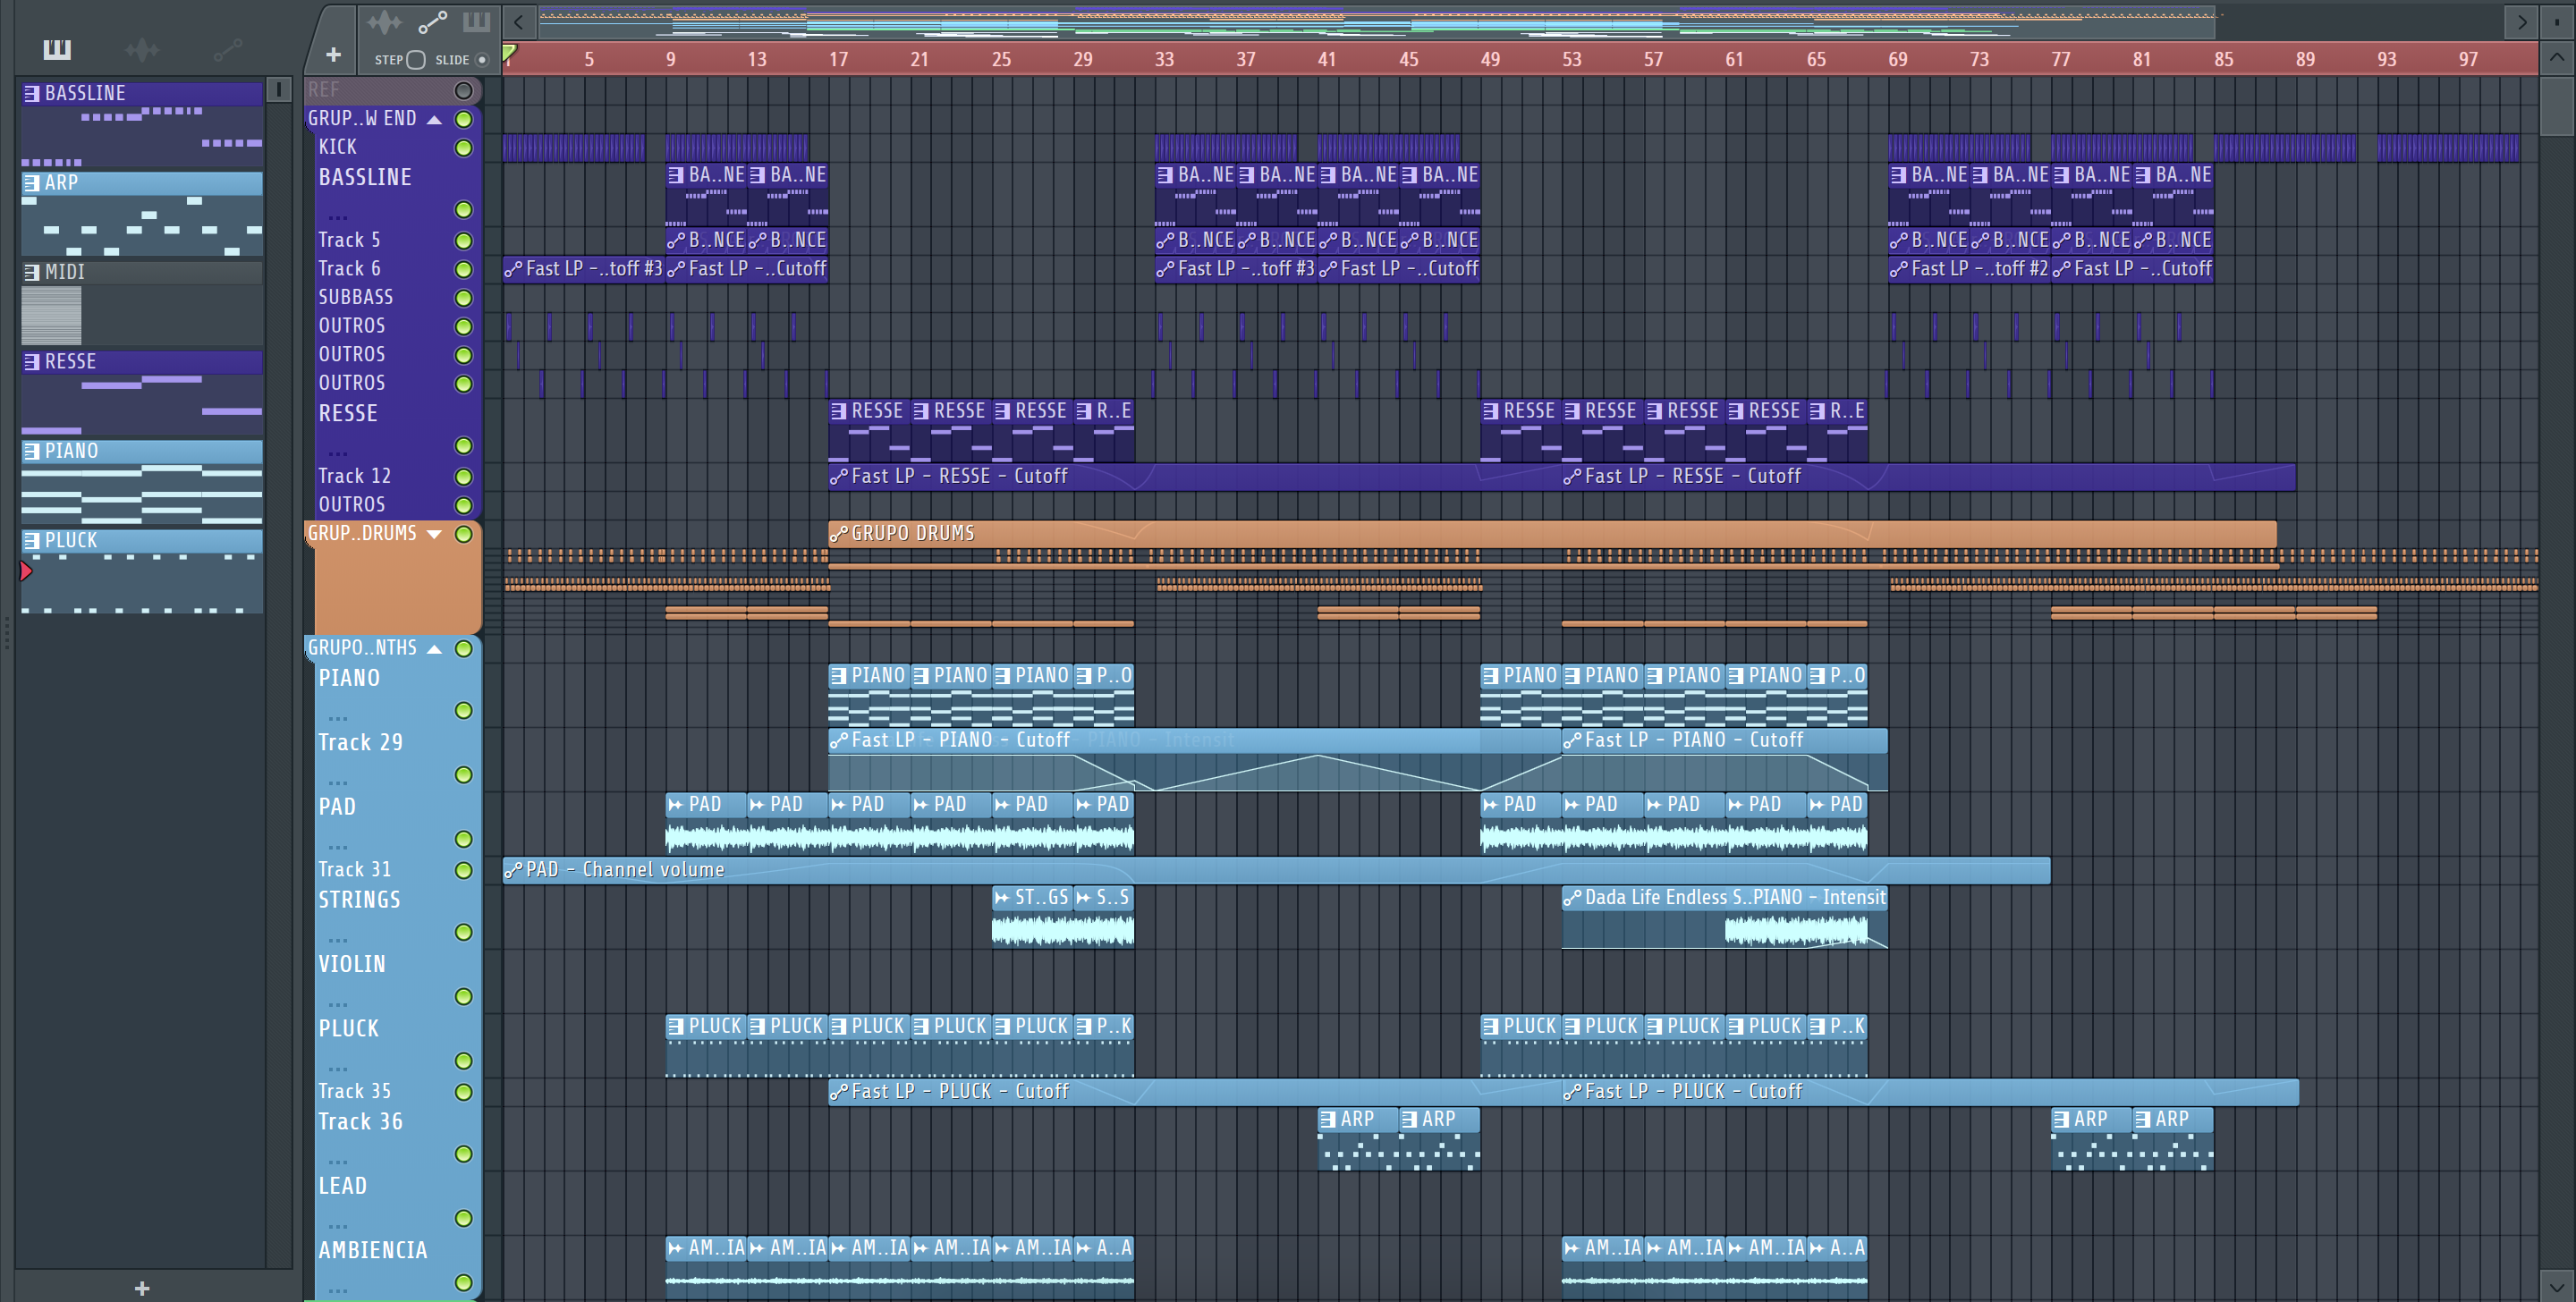
Task: Select the ST..GS strings audio clip
Action: 1032,916
